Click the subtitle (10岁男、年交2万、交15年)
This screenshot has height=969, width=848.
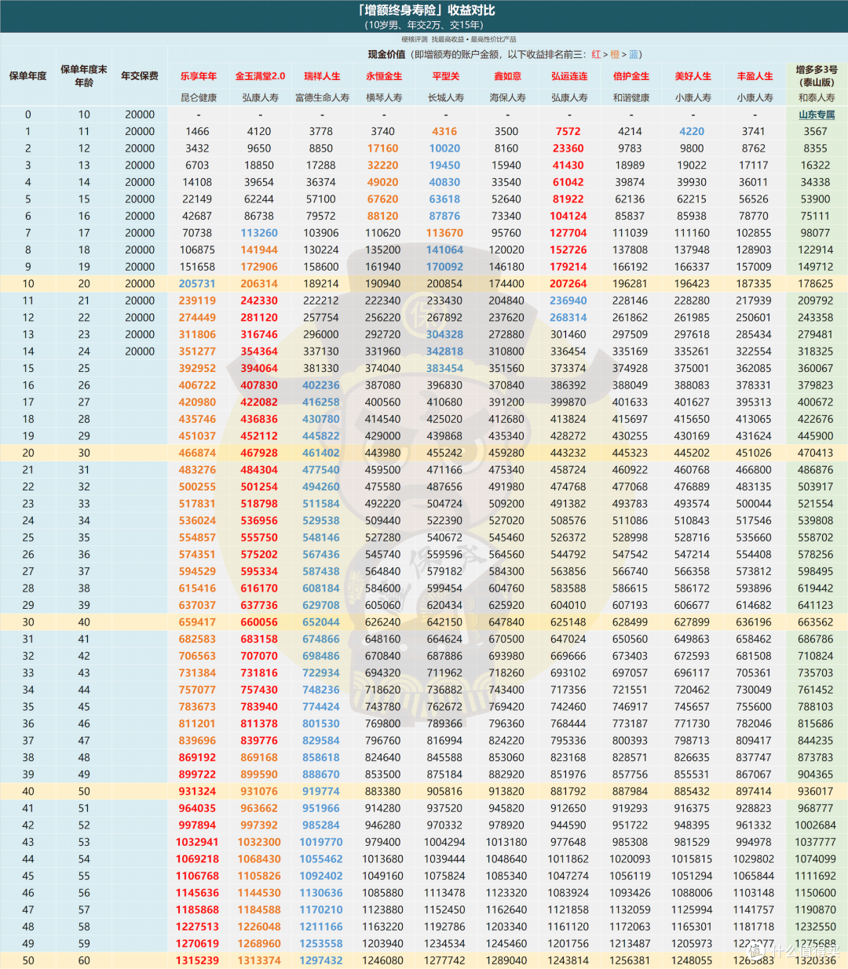[425, 25]
